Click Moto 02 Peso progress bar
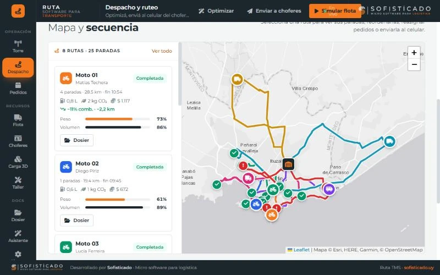The image size is (440, 275). coord(117,200)
